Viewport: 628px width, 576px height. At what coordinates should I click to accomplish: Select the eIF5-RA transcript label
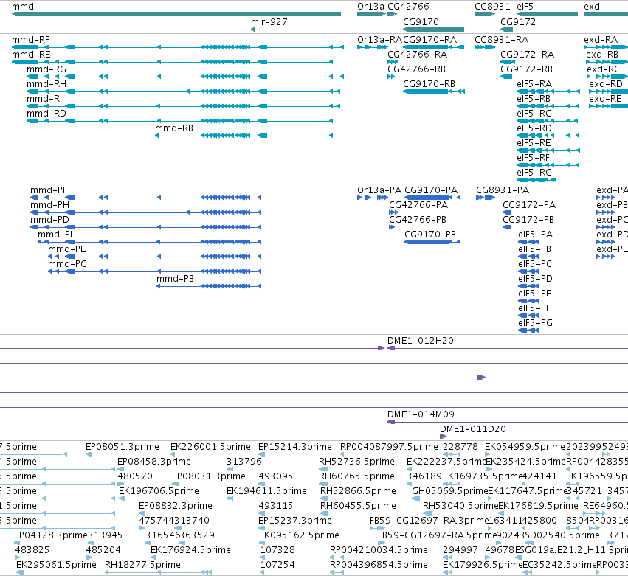coord(534,85)
